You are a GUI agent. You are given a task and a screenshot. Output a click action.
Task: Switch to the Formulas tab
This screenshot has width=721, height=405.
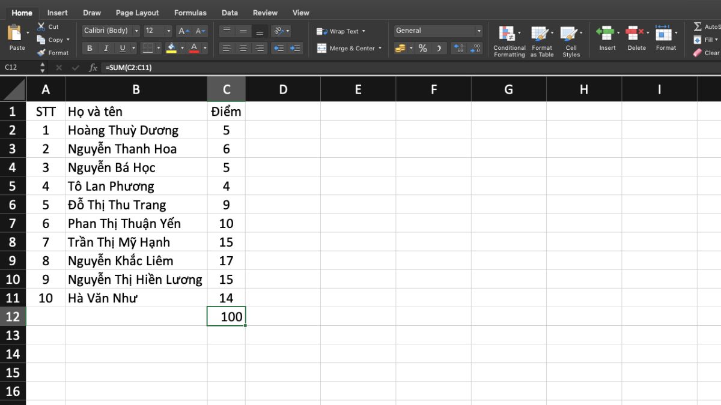(190, 12)
